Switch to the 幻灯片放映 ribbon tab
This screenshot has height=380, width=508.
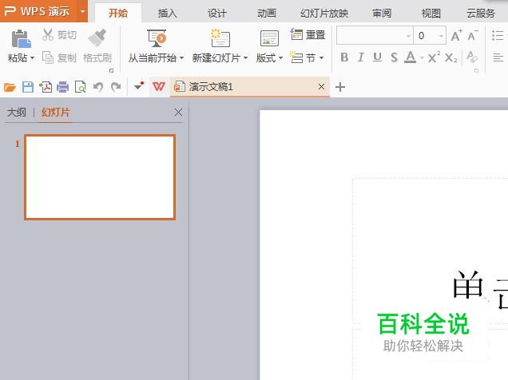[x=324, y=14]
